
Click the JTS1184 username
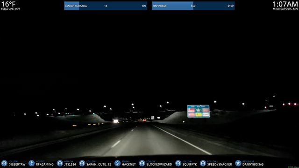[70, 164]
